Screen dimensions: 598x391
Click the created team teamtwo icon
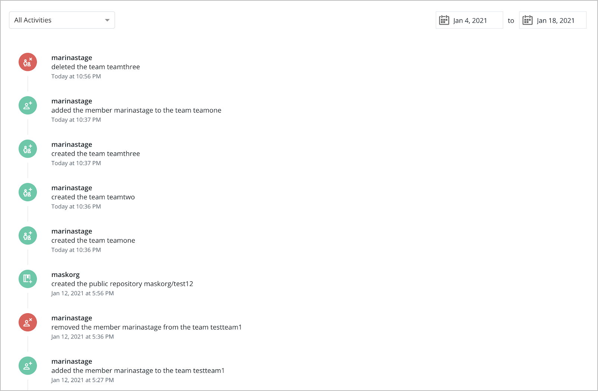(x=28, y=192)
